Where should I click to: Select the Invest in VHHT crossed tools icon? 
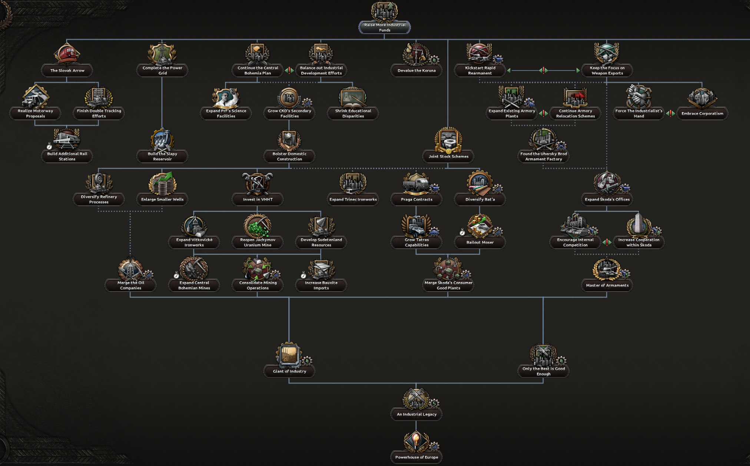click(258, 183)
